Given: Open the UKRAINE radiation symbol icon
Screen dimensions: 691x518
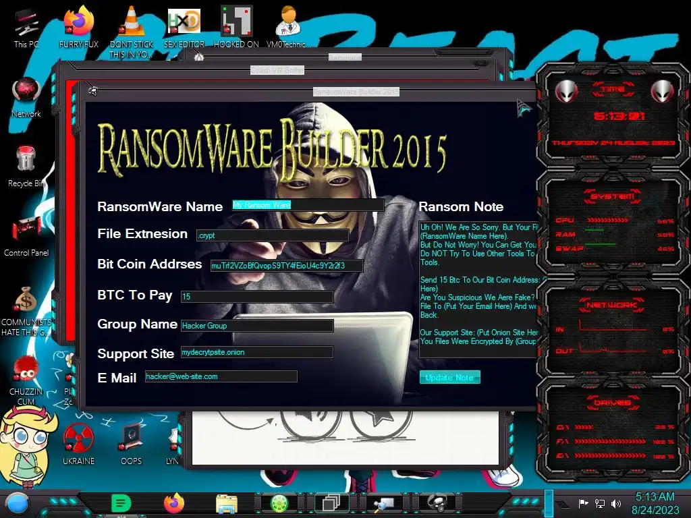Looking at the screenshot, I should click(x=78, y=444).
